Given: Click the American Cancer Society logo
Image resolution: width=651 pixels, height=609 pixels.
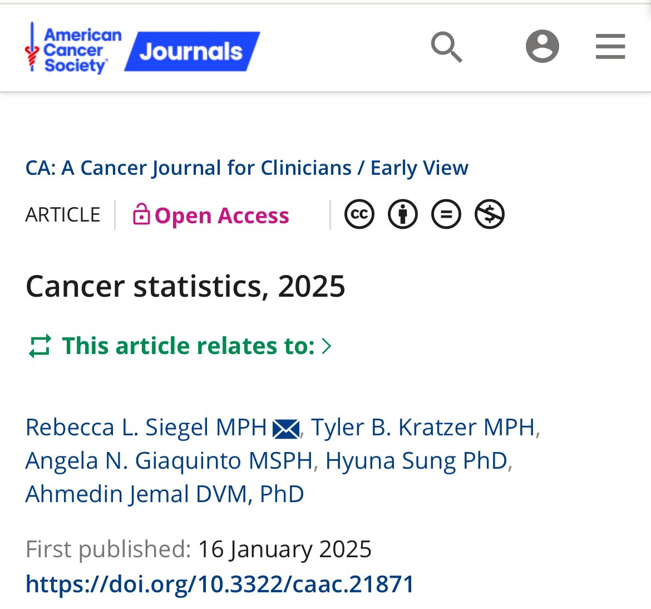Looking at the screenshot, I should coord(73,48).
